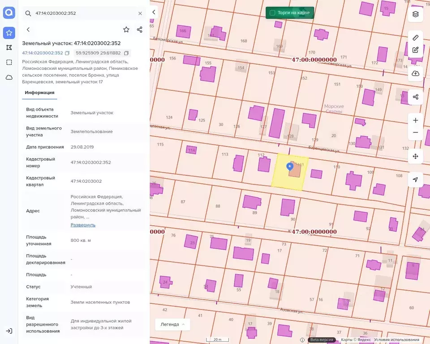Focus the cadastral number search field

84,13
